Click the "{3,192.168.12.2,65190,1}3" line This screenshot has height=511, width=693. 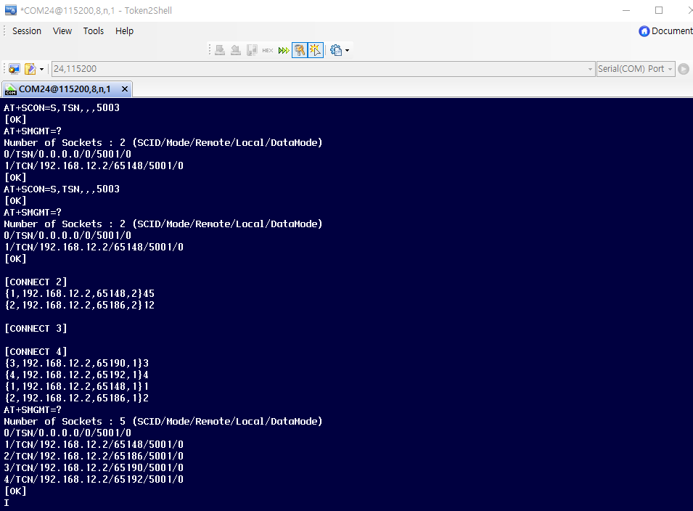(76, 364)
